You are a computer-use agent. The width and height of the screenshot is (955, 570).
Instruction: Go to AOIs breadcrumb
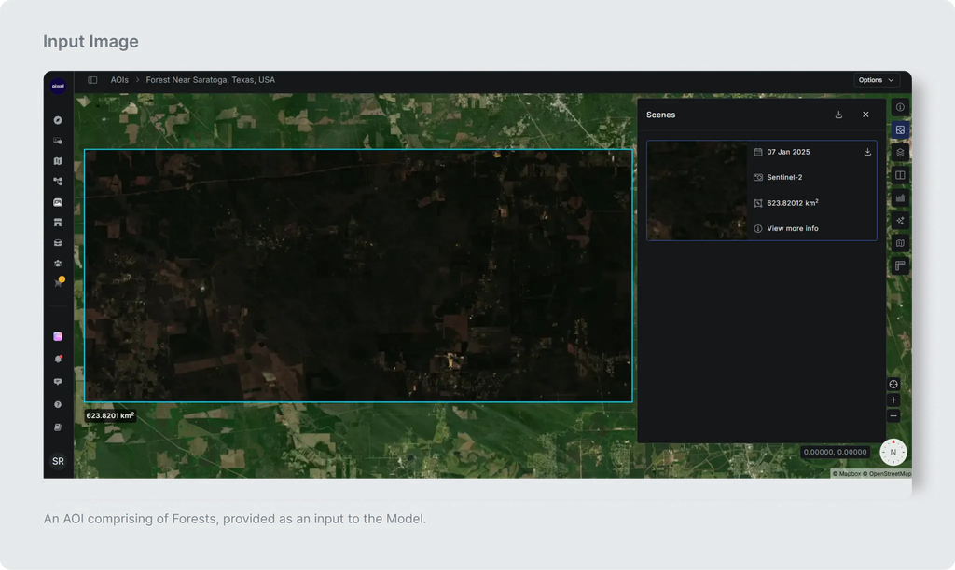click(x=119, y=80)
